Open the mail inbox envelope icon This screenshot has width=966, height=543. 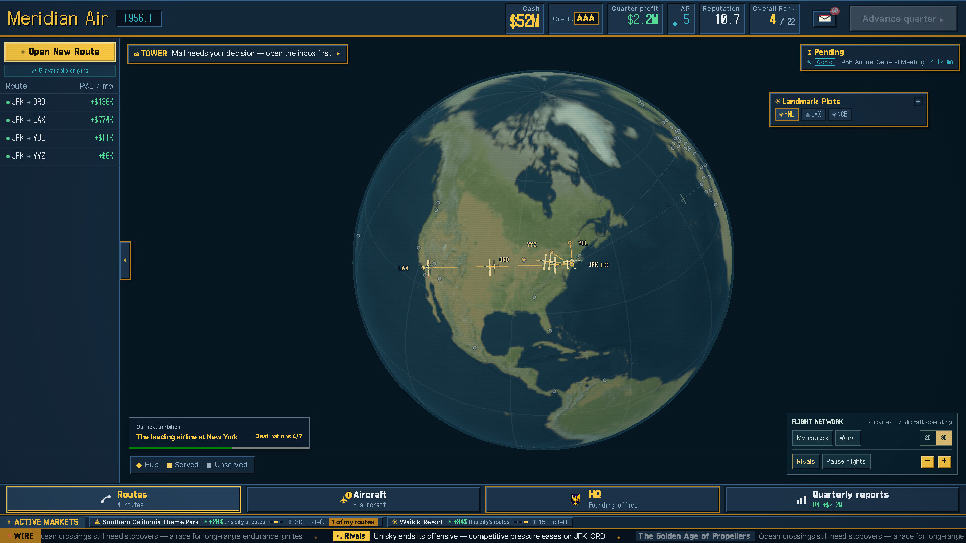(x=824, y=19)
